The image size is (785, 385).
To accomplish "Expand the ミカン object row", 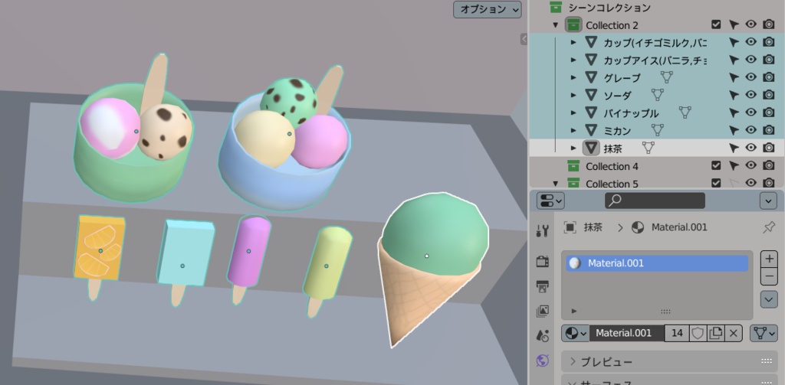I will click(x=573, y=130).
